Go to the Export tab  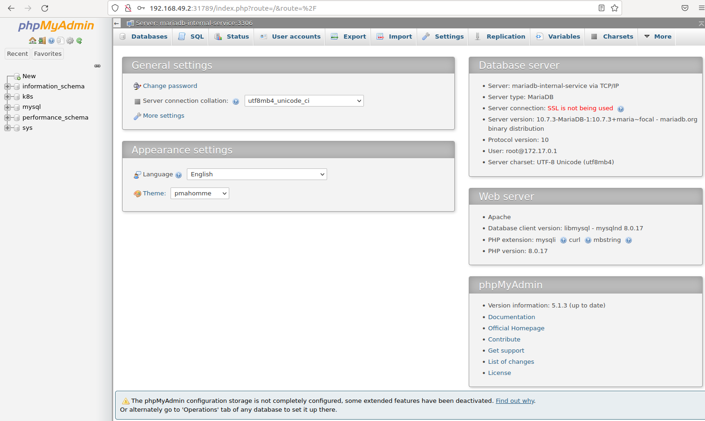pos(349,37)
